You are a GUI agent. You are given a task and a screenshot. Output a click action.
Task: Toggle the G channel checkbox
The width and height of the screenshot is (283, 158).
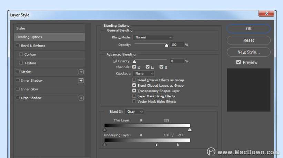click(x=148, y=67)
